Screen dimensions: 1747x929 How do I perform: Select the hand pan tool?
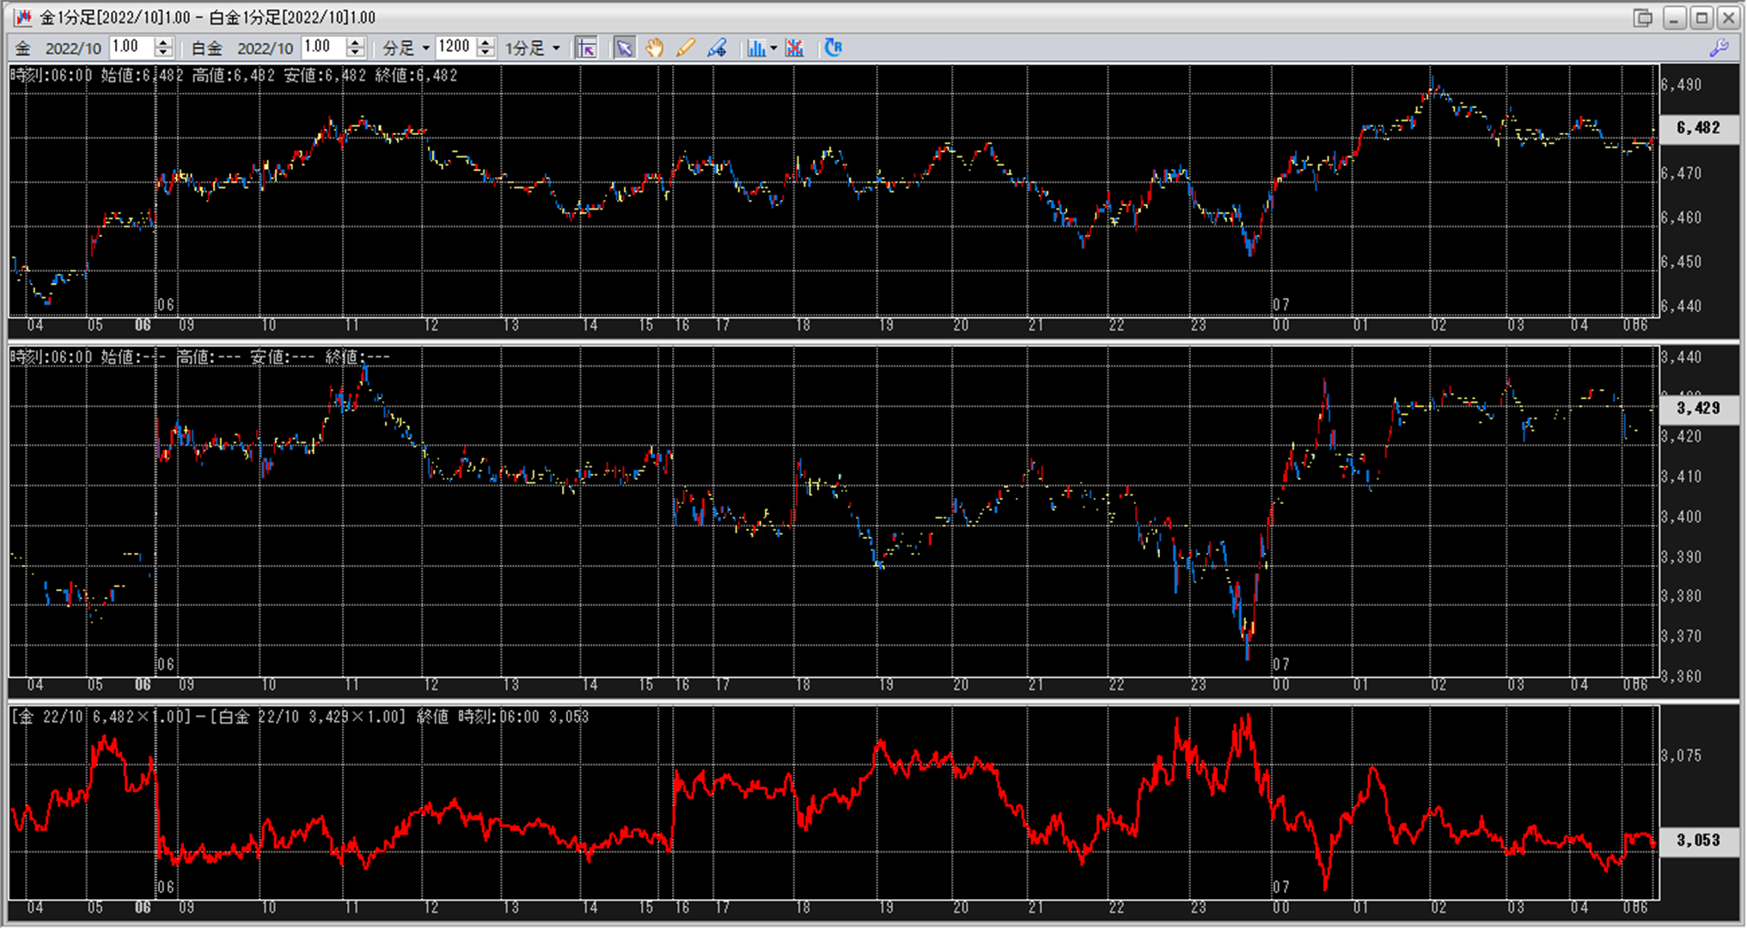[x=655, y=48]
